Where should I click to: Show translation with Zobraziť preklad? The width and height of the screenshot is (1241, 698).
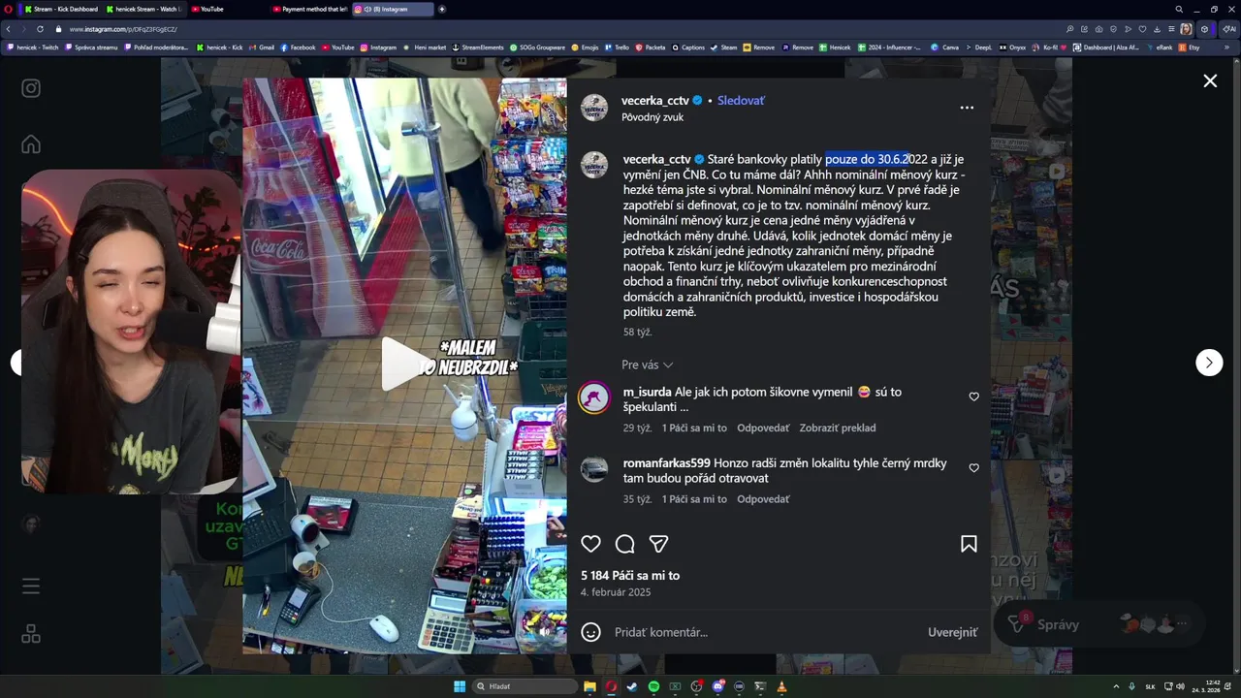tap(838, 428)
